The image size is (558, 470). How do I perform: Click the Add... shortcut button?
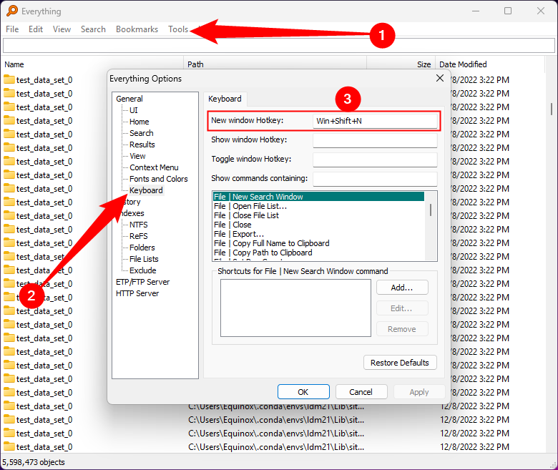tap(401, 288)
